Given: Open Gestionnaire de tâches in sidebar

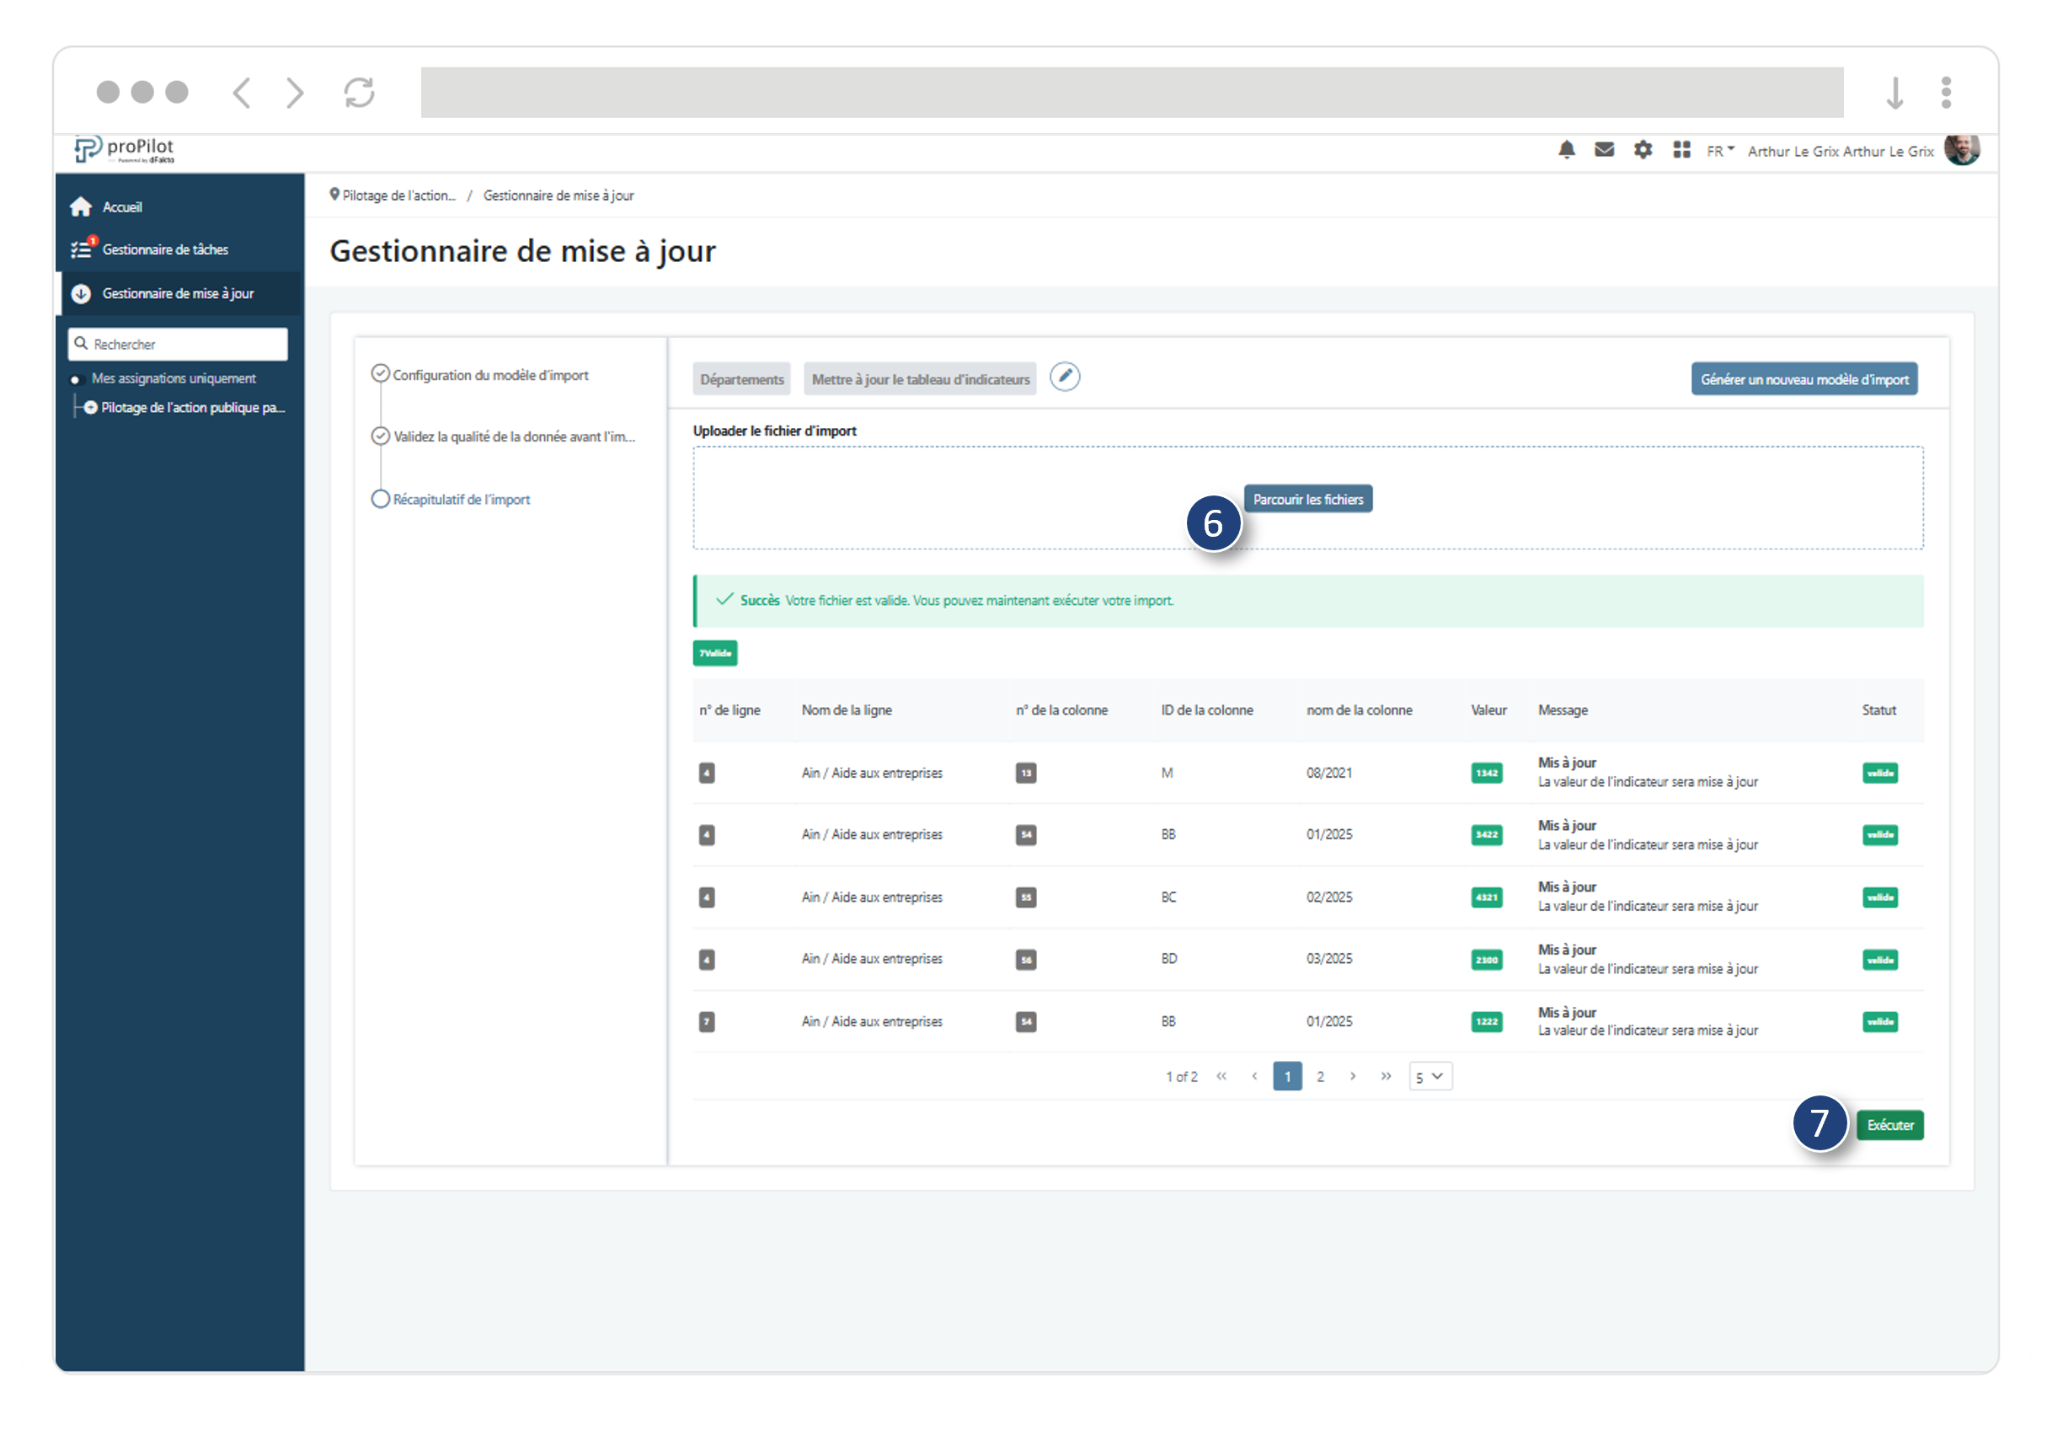Looking at the screenshot, I should [x=164, y=249].
